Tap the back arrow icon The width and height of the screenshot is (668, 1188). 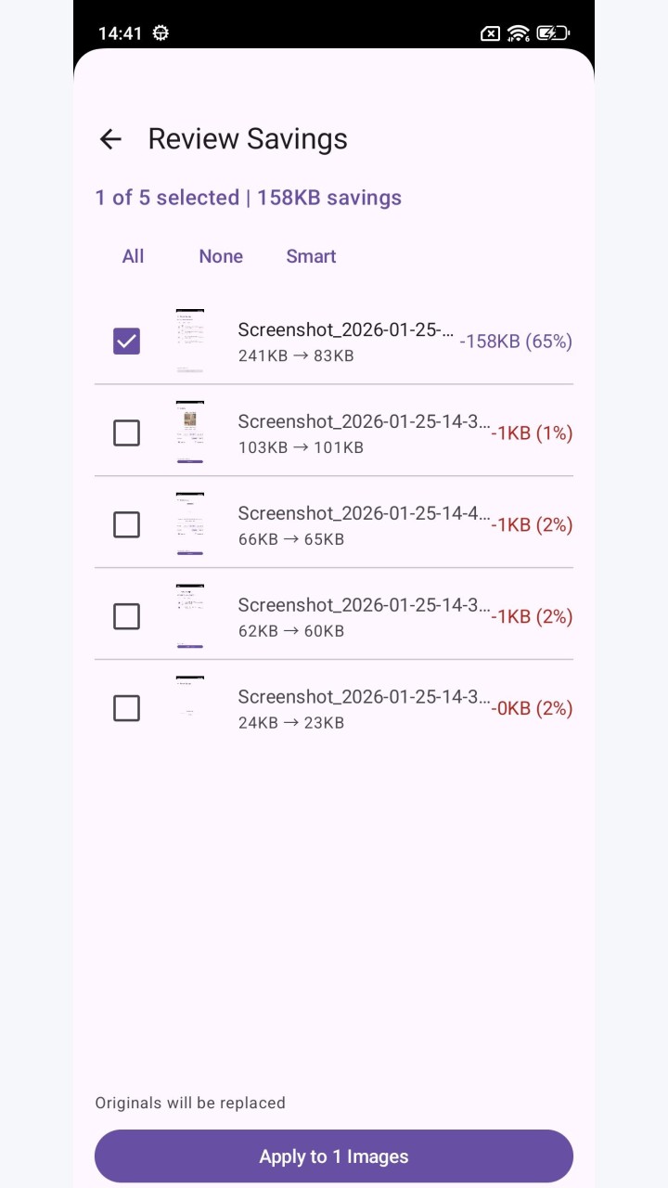pyautogui.click(x=110, y=139)
